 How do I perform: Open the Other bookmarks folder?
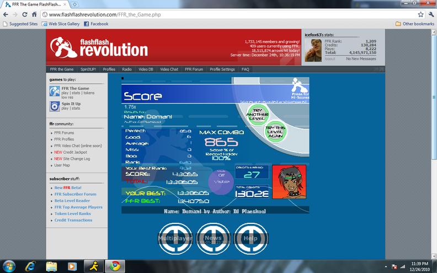[x=415, y=24]
